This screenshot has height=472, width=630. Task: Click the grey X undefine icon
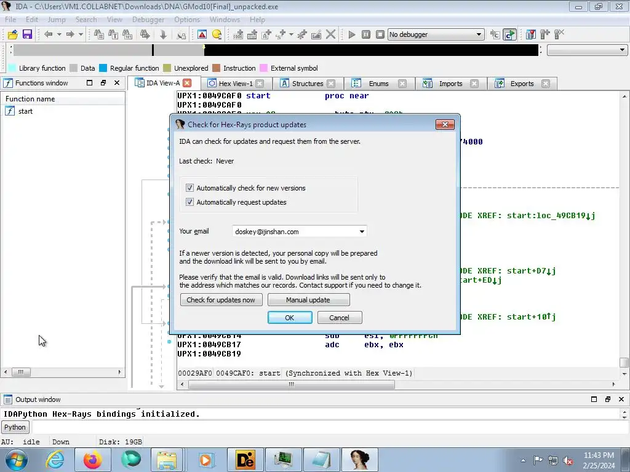coord(330,34)
